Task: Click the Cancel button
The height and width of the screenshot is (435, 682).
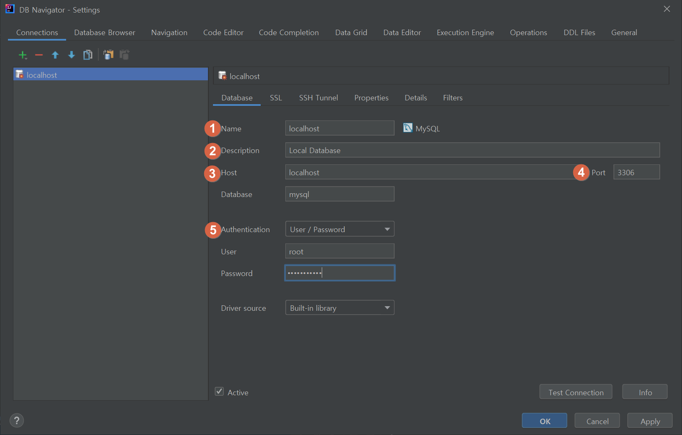Action: (x=597, y=421)
